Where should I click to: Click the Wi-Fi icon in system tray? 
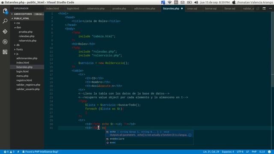click(x=170, y=2)
